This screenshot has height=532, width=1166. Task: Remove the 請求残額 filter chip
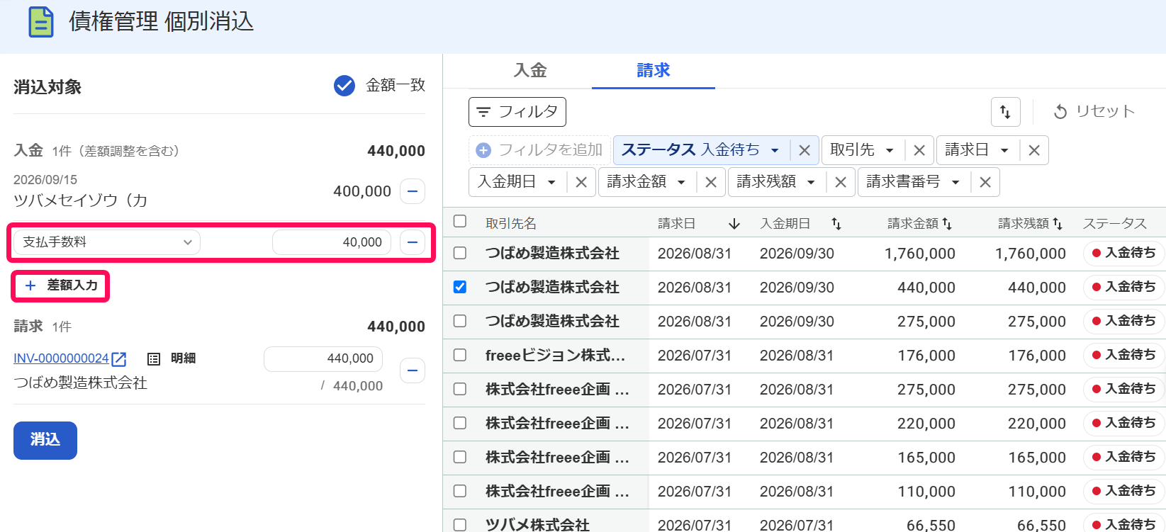(841, 182)
